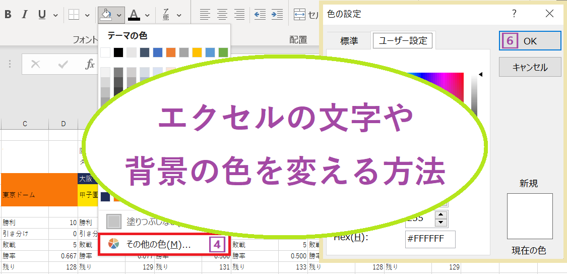The image size is (567, 274).
Task: Decrement blue value spinner down arrow
Action: click(x=441, y=224)
